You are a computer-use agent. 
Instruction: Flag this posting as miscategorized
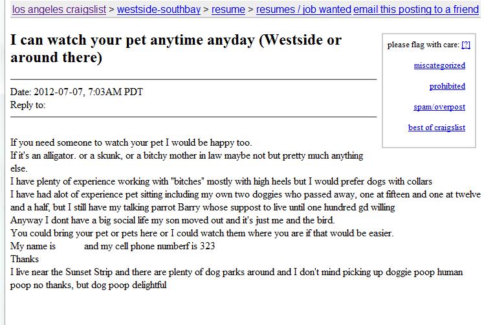439,65
